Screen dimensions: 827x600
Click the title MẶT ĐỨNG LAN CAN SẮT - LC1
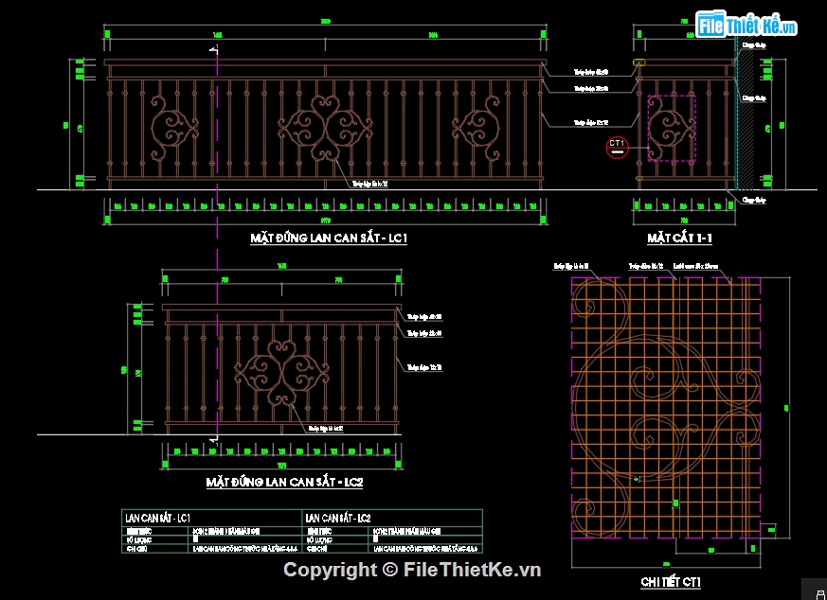(329, 238)
